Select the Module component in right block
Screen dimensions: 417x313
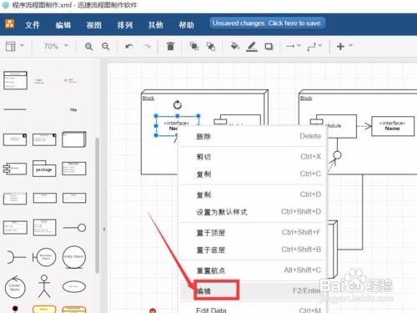pyautogui.click(x=334, y=126)
